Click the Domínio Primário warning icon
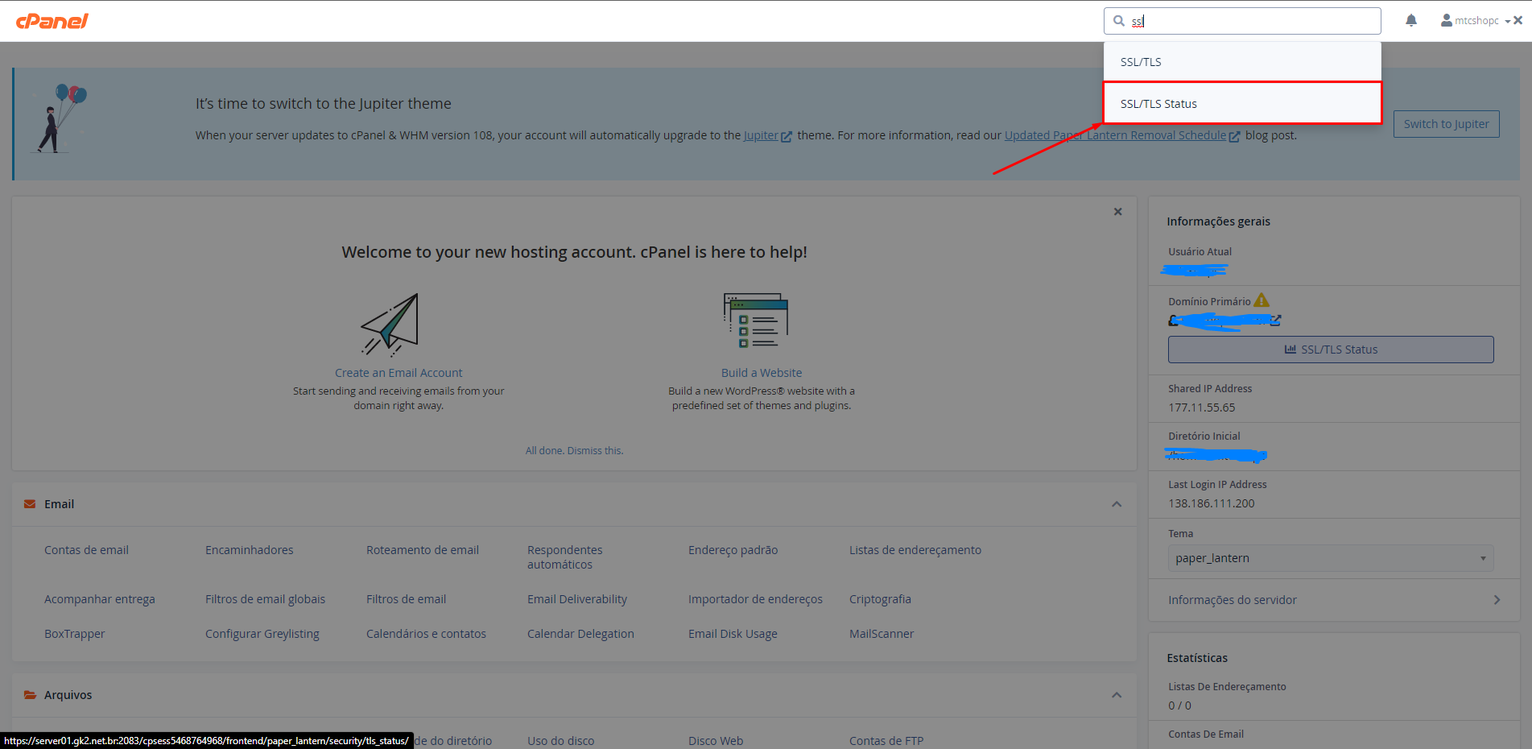1532x749 pixels. [1262, 300]
